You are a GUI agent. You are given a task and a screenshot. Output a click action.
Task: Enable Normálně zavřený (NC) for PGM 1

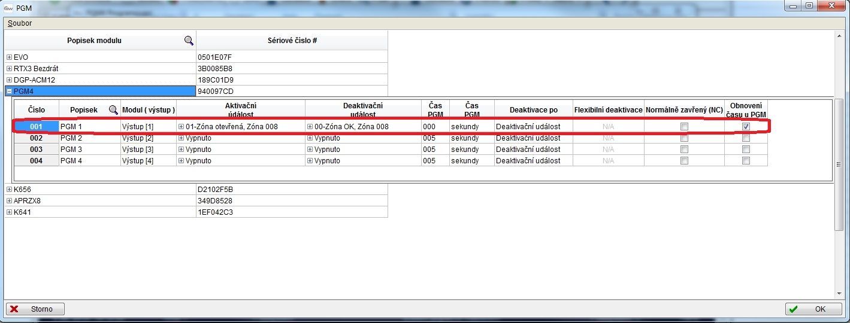point(684,127)
